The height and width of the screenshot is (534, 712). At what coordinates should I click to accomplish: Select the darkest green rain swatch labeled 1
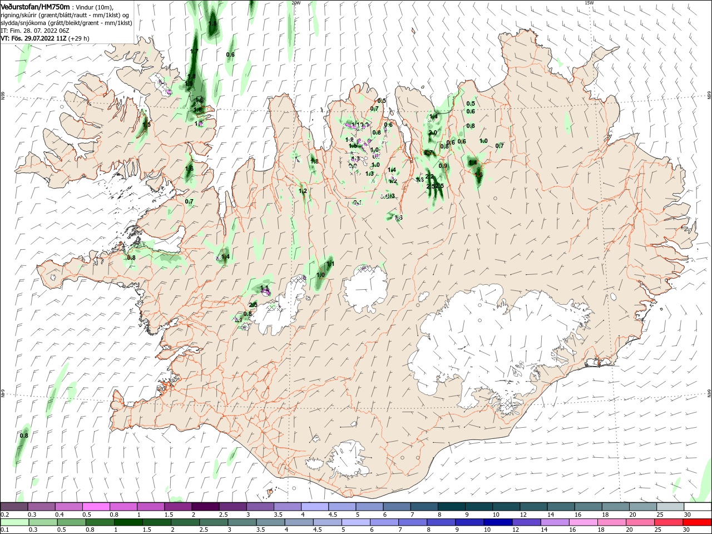click(x=128, y=522)
